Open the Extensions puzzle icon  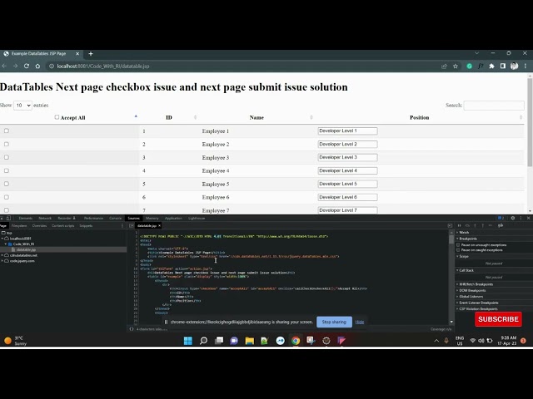pyautogui.click(x=491, y=66)
